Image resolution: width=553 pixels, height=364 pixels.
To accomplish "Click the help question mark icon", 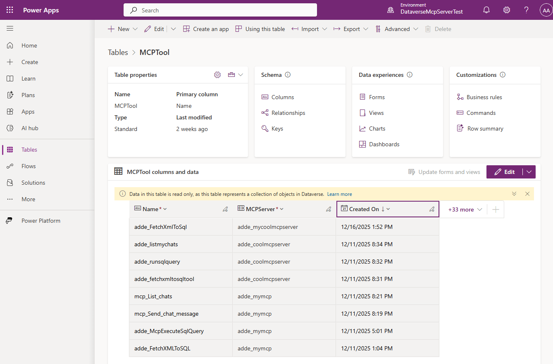I will tap(526, 10).
